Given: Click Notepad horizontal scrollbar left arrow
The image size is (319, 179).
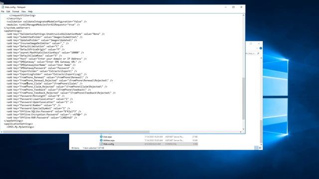Looking at the screenshot, I should pyautogui.click(x=1, y=132).
